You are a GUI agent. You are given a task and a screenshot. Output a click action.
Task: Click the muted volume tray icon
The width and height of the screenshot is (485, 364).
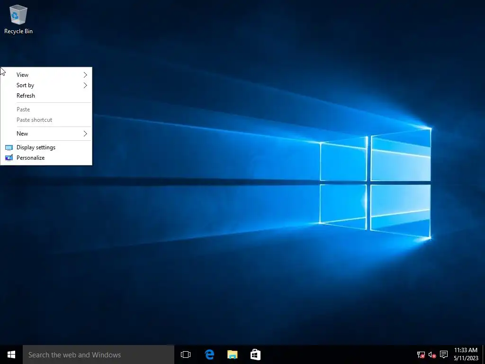pyautogui.click(x=432, y=355)
